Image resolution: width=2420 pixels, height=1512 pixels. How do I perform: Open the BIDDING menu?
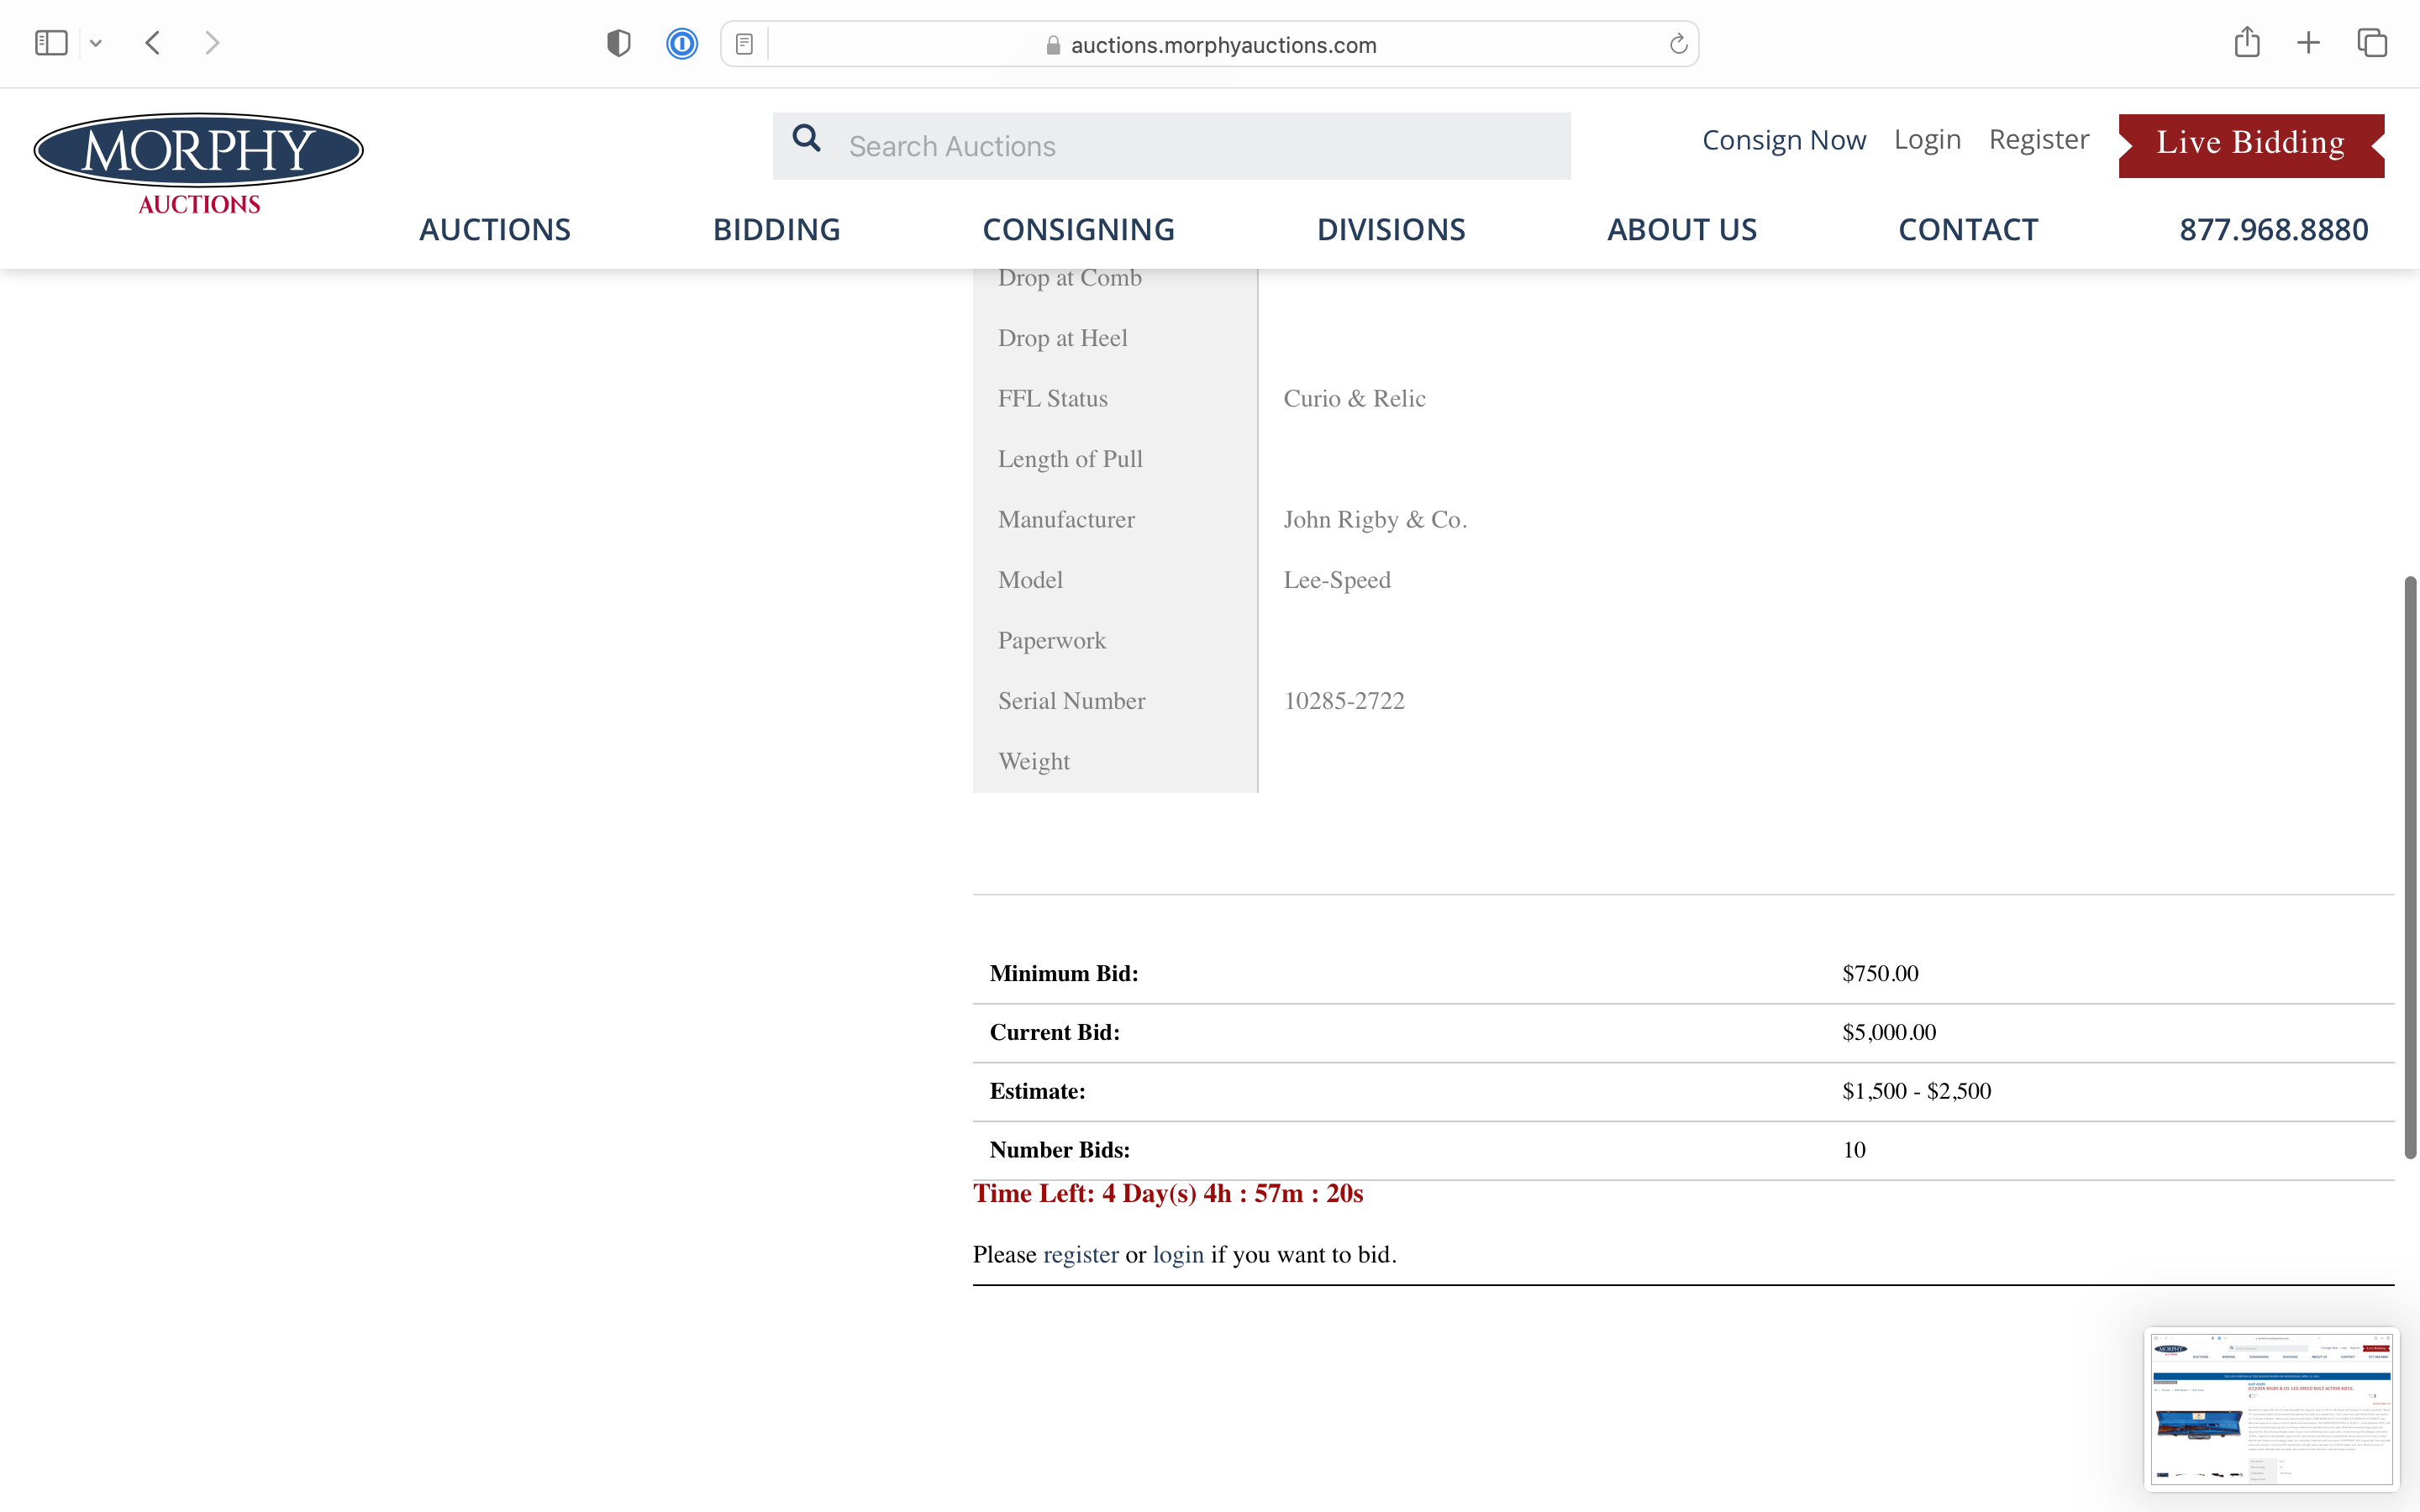[x=777, y=229]
